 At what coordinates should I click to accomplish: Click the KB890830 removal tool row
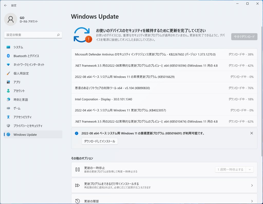coord(164,88)
